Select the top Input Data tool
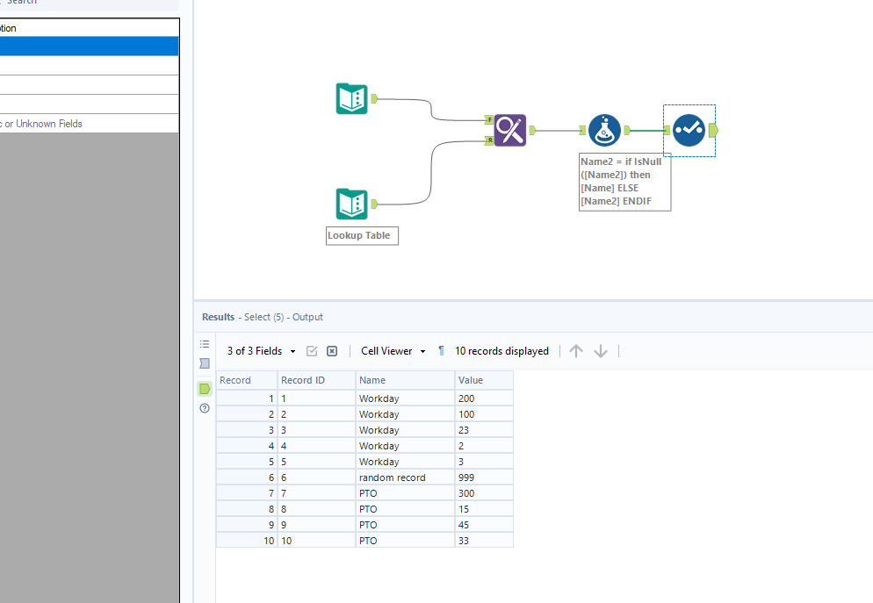 pos(351,98)
